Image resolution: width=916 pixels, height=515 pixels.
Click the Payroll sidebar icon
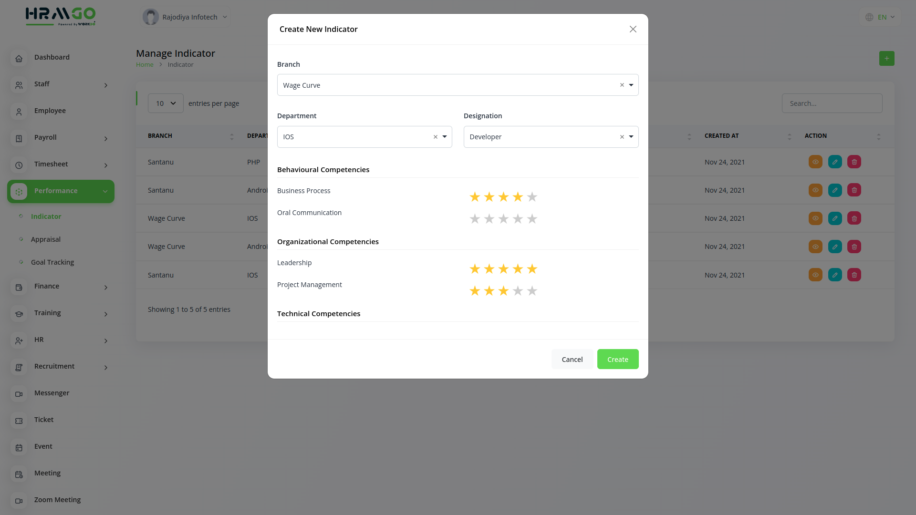(x=19, y=138)
